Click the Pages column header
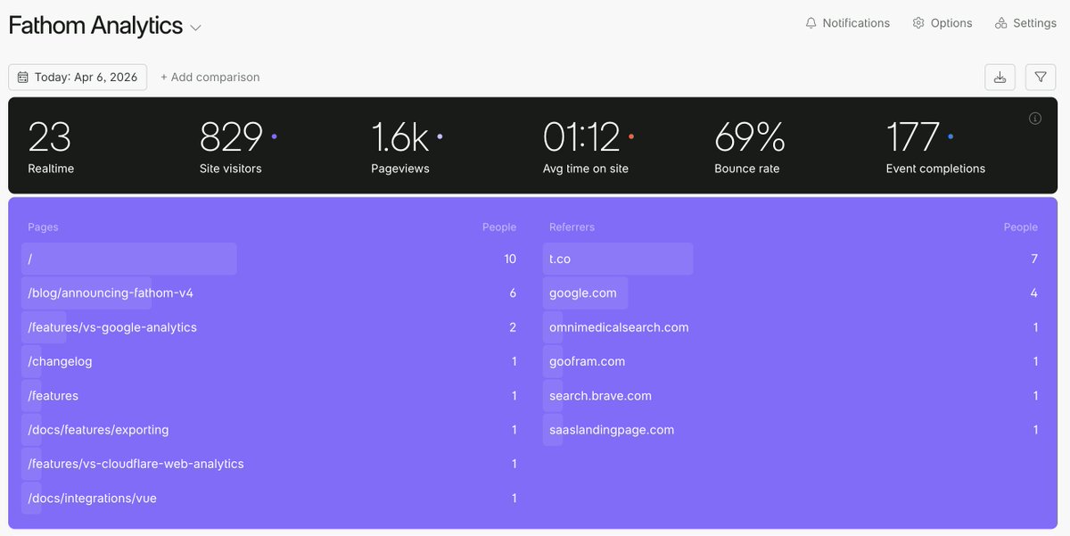Screen dimensions: 1070x536 tap(43, 227)
